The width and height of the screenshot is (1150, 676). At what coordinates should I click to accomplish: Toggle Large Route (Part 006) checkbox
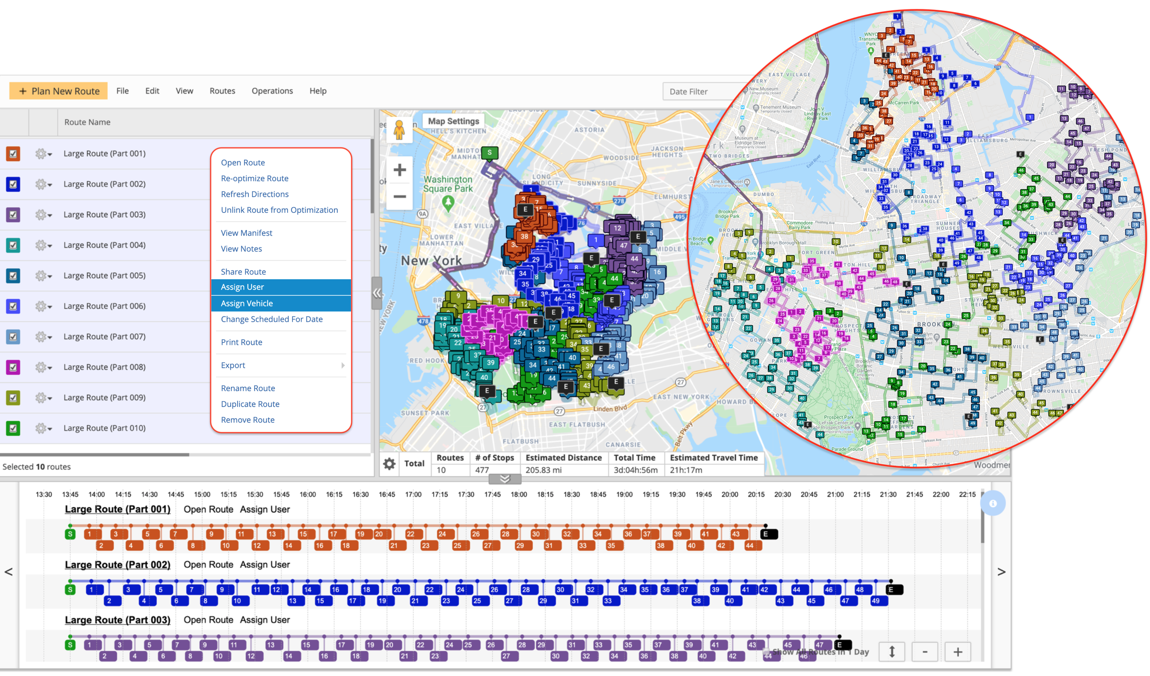click(13, 306)
